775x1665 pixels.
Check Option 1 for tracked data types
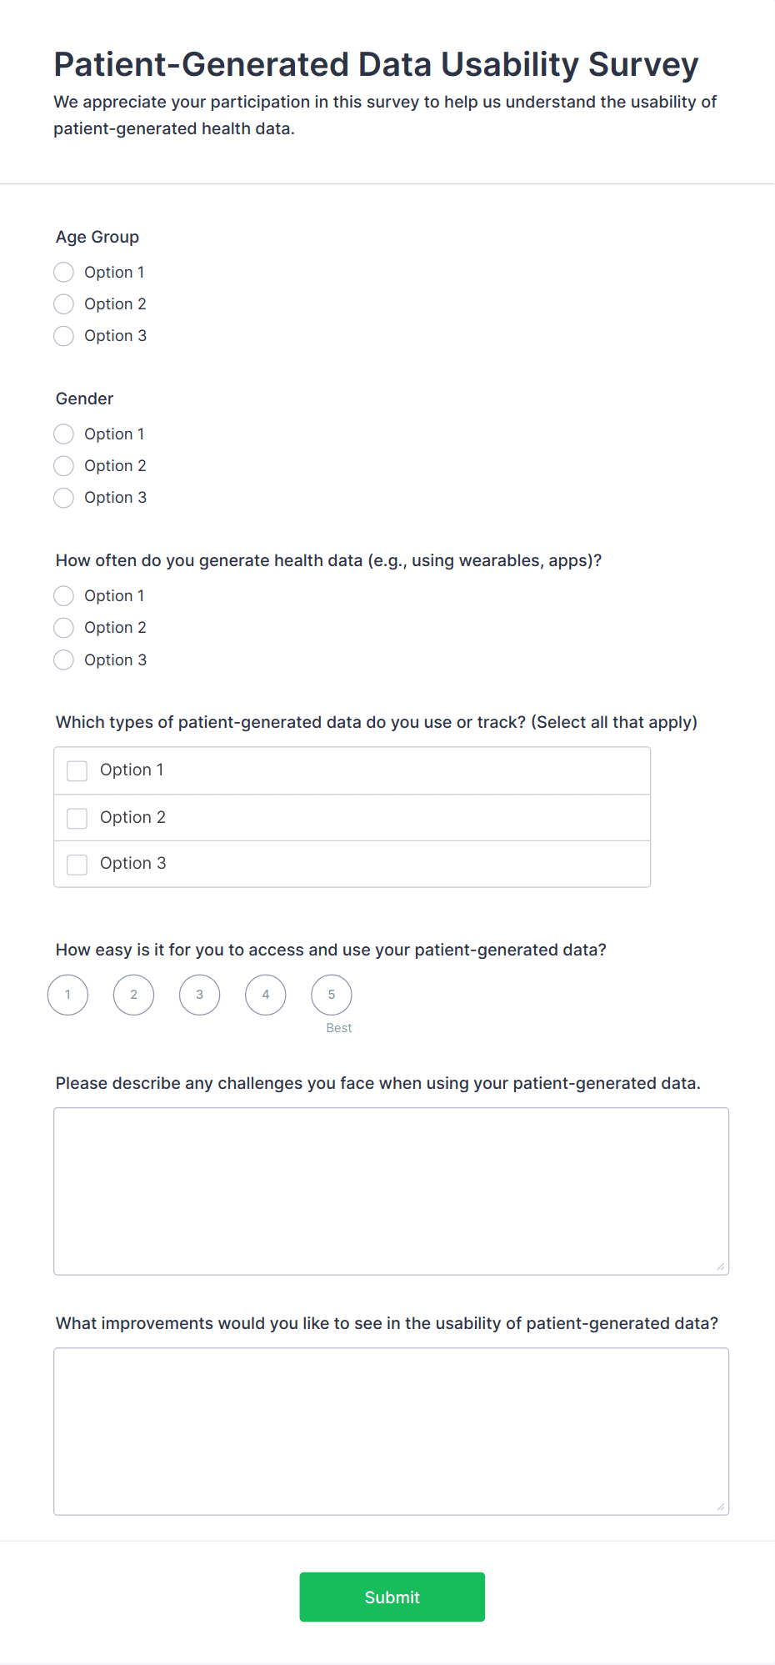coord(77,770)
